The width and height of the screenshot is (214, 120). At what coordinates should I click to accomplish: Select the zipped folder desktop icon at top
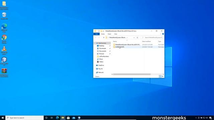[4, 5]
